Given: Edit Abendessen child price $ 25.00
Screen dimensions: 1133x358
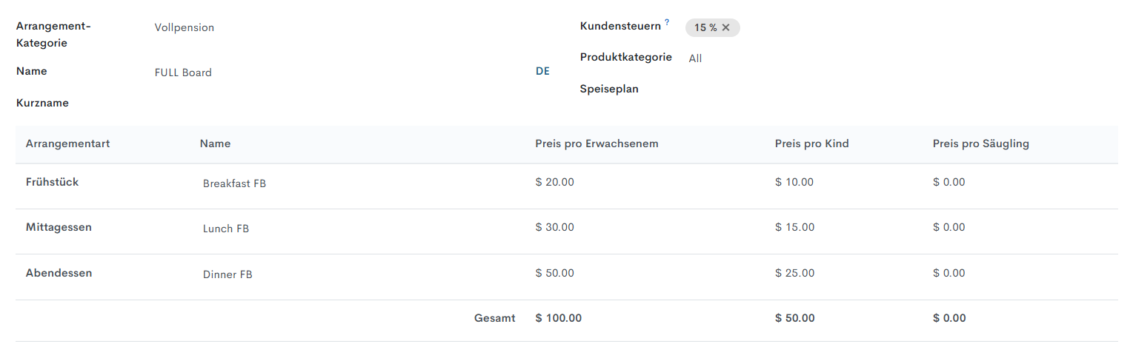Looking at the screenshot, I should pos(794,273).
